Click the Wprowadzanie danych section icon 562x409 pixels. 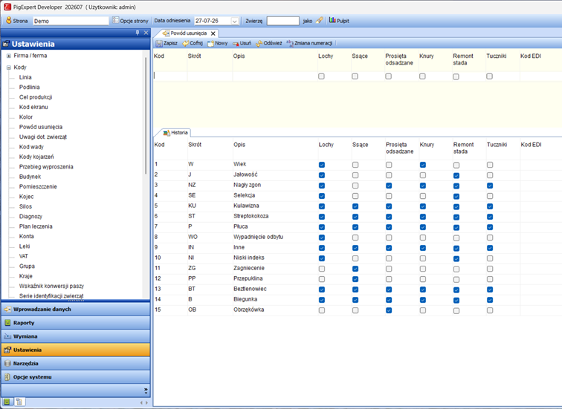click(7, 310)
